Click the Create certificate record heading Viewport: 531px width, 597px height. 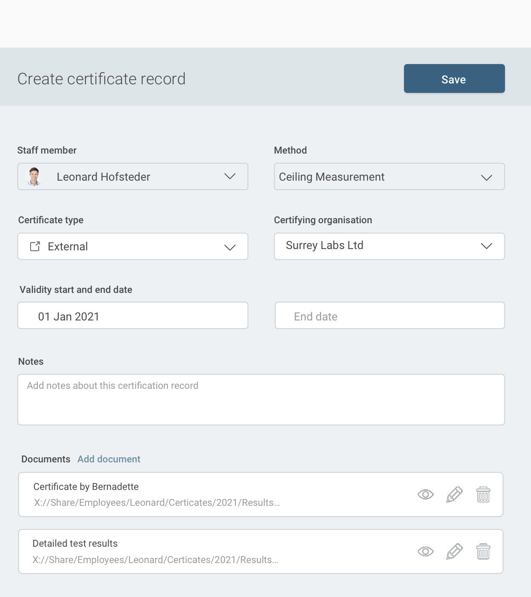click(x=101, y=79)
